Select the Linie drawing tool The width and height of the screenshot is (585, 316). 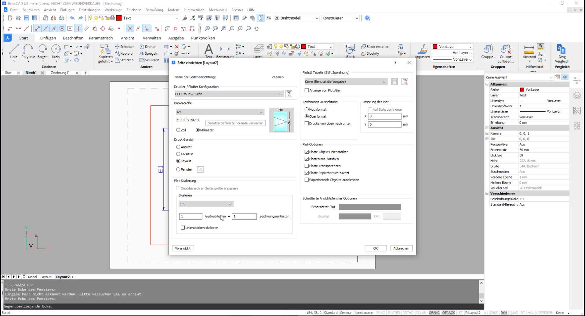tap(13, 51)
